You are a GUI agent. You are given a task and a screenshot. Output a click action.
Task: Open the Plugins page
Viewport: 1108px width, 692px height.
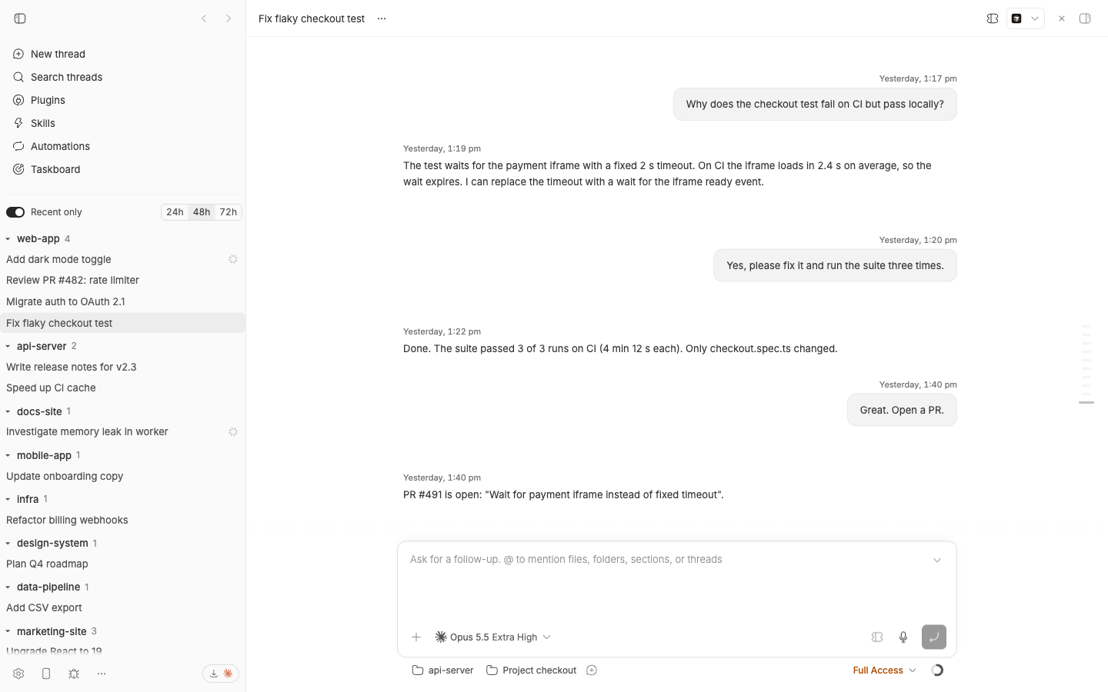[123, 100]
